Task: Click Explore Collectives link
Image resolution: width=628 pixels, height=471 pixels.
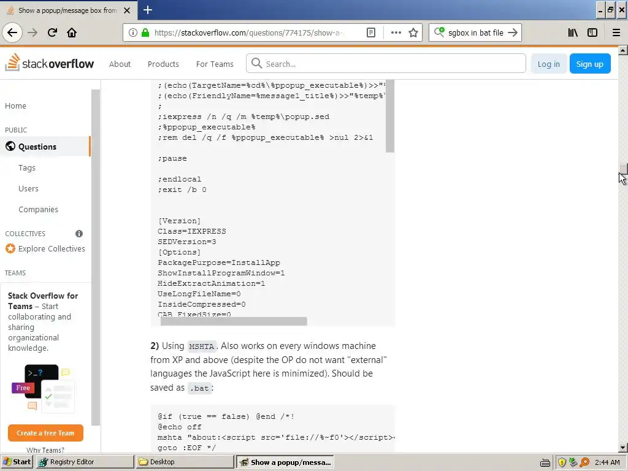Action: 52,249
